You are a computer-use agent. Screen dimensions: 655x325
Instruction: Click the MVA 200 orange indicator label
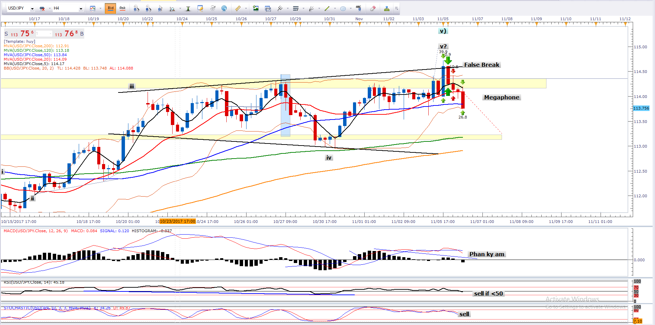point(36,46)
